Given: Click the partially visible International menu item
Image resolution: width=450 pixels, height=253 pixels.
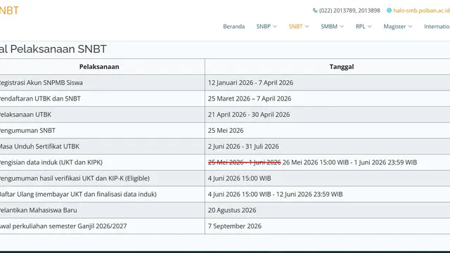Looking at the screenshot, I should tap(437, 27).
